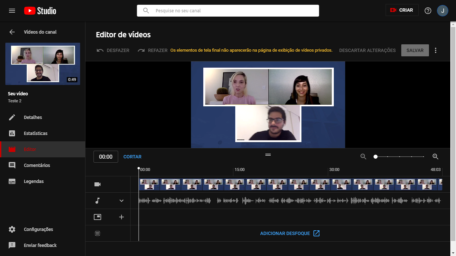
Task: Open the three-dot more options menu
Action: click(x=436, y=50)
